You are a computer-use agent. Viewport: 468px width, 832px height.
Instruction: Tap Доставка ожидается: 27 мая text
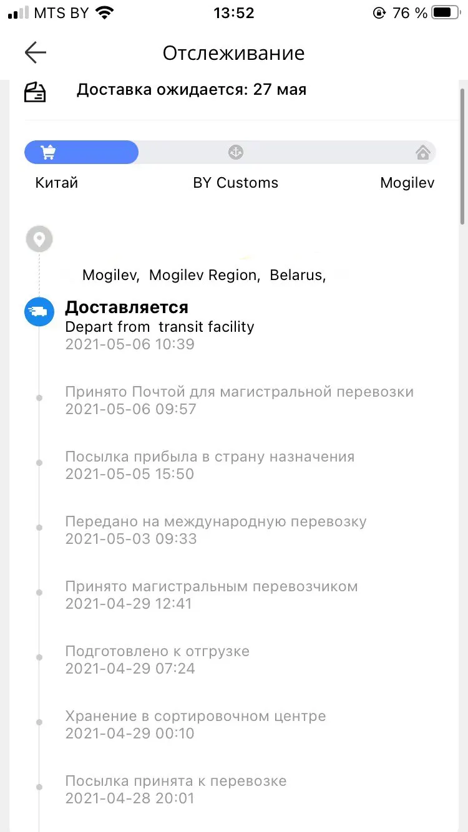[192, 90]
